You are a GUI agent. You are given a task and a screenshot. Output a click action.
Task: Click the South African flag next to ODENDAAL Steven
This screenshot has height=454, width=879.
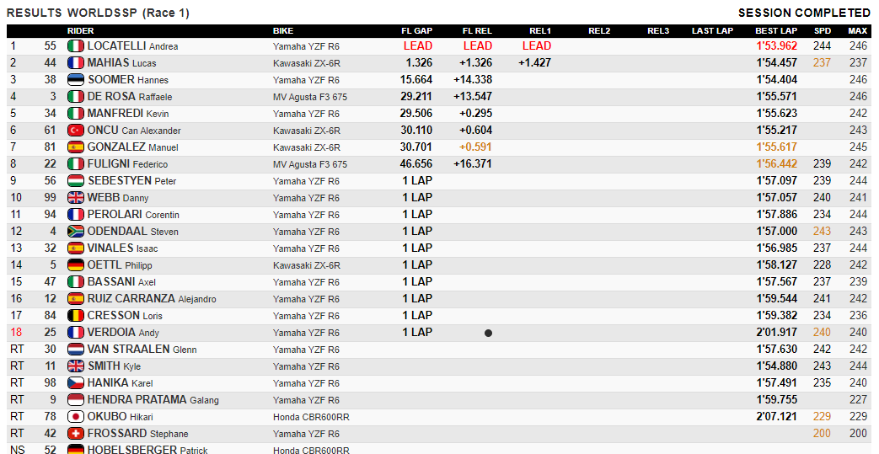[x=76, y=231]
